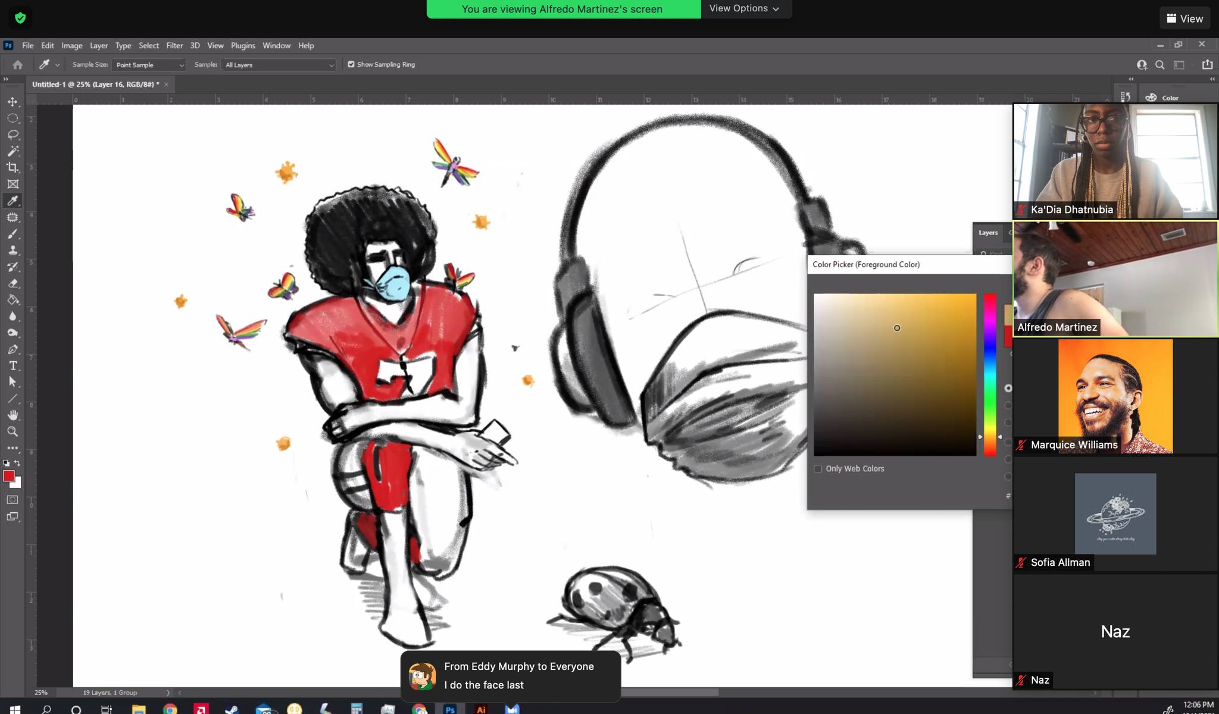Select the Line tool
Viewport: 1219px width, 714px height.
click(12, 399)
